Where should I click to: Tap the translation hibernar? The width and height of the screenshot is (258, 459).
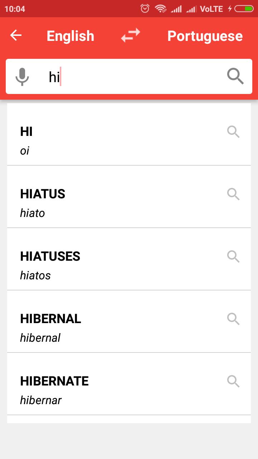pos(41,400)
